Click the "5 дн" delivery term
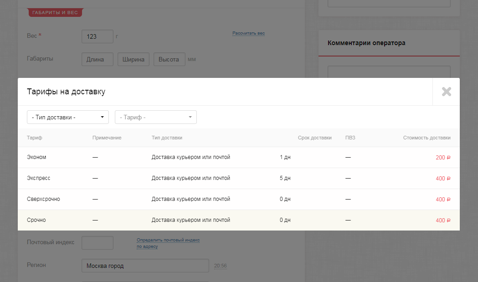The width and height of the screenshot is (478, 282). (285, 178)
